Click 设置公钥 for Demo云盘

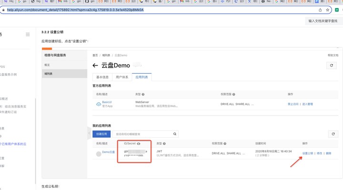[308, 153]
